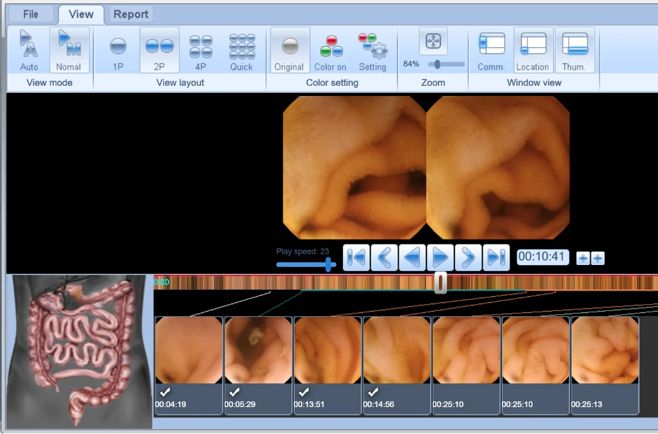Show the Comm. window panel
Viewport: 658px width, 434px height.
point(492,50)
